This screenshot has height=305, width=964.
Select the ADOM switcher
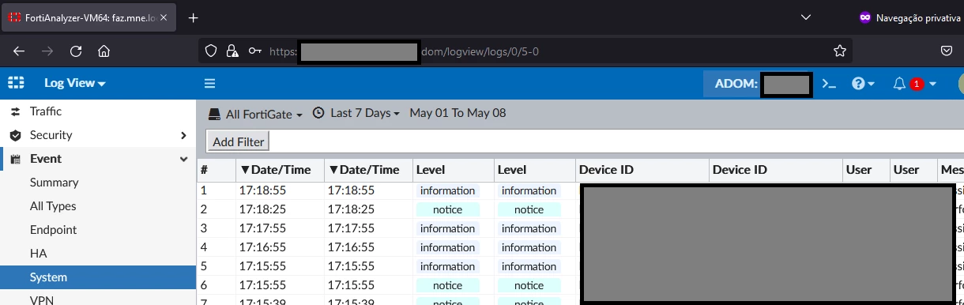(759, 84)
